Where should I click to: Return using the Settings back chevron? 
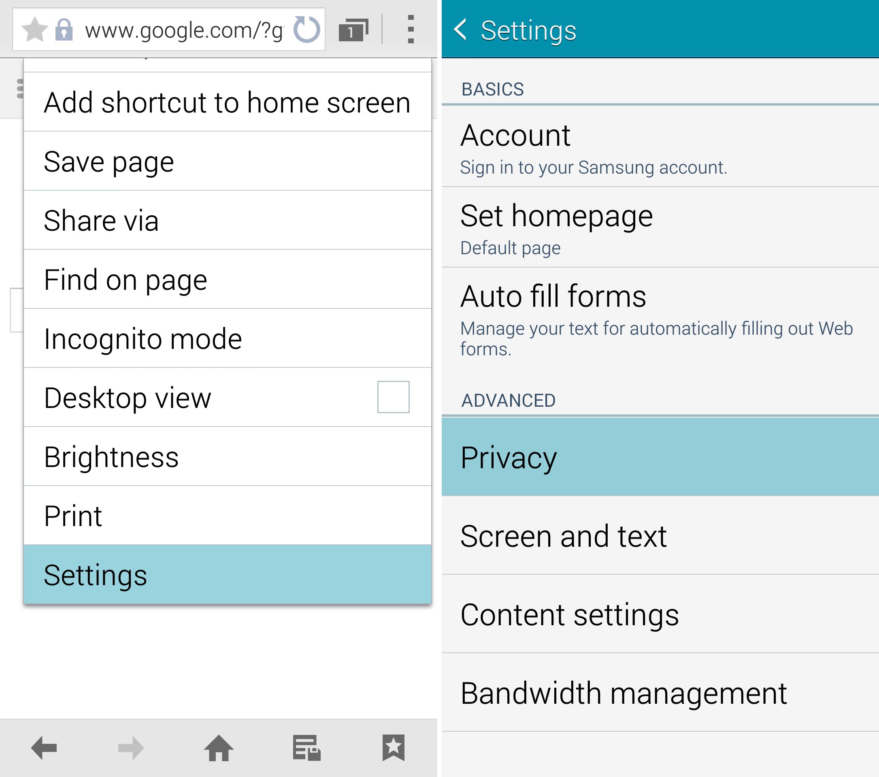(460, 30)
